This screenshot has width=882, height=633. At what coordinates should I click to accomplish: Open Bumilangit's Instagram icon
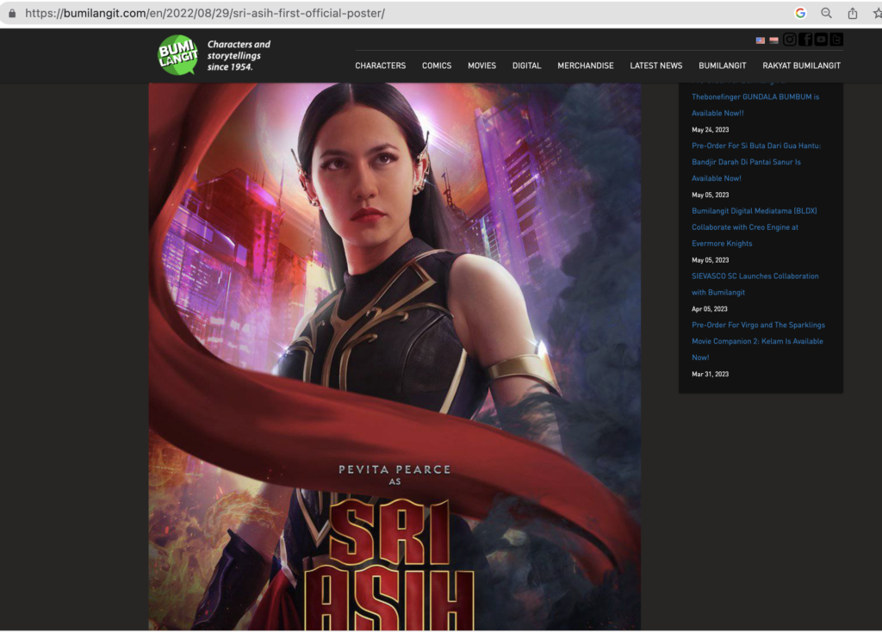point(790,39)
